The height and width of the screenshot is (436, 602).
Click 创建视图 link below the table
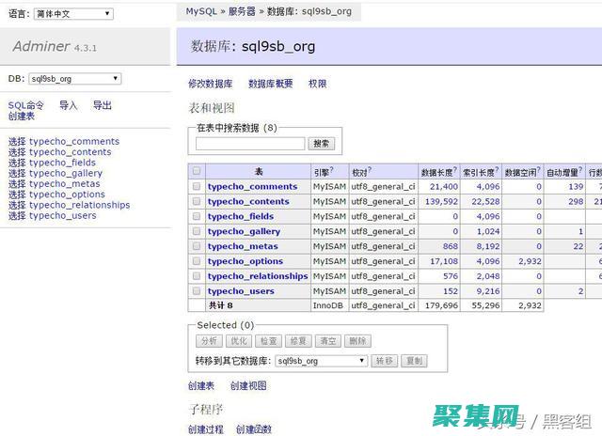coord(248,386)
